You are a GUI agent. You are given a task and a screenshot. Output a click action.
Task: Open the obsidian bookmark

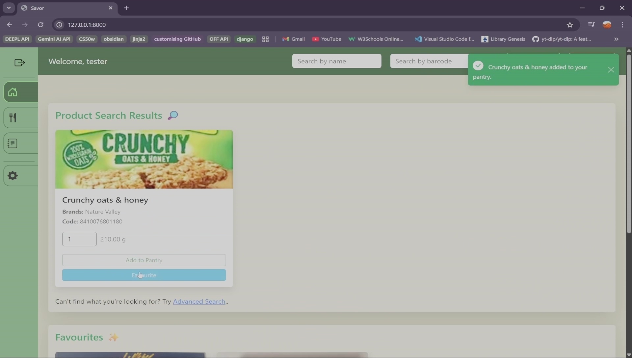114,39
